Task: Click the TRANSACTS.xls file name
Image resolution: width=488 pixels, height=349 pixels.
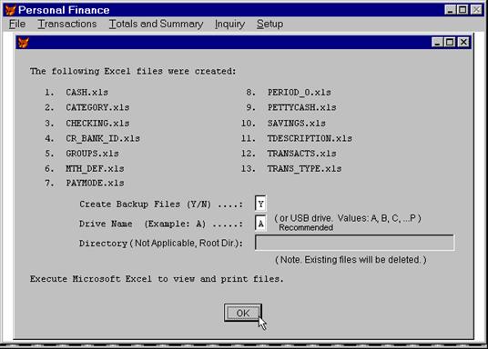Action: click(301, 154)
